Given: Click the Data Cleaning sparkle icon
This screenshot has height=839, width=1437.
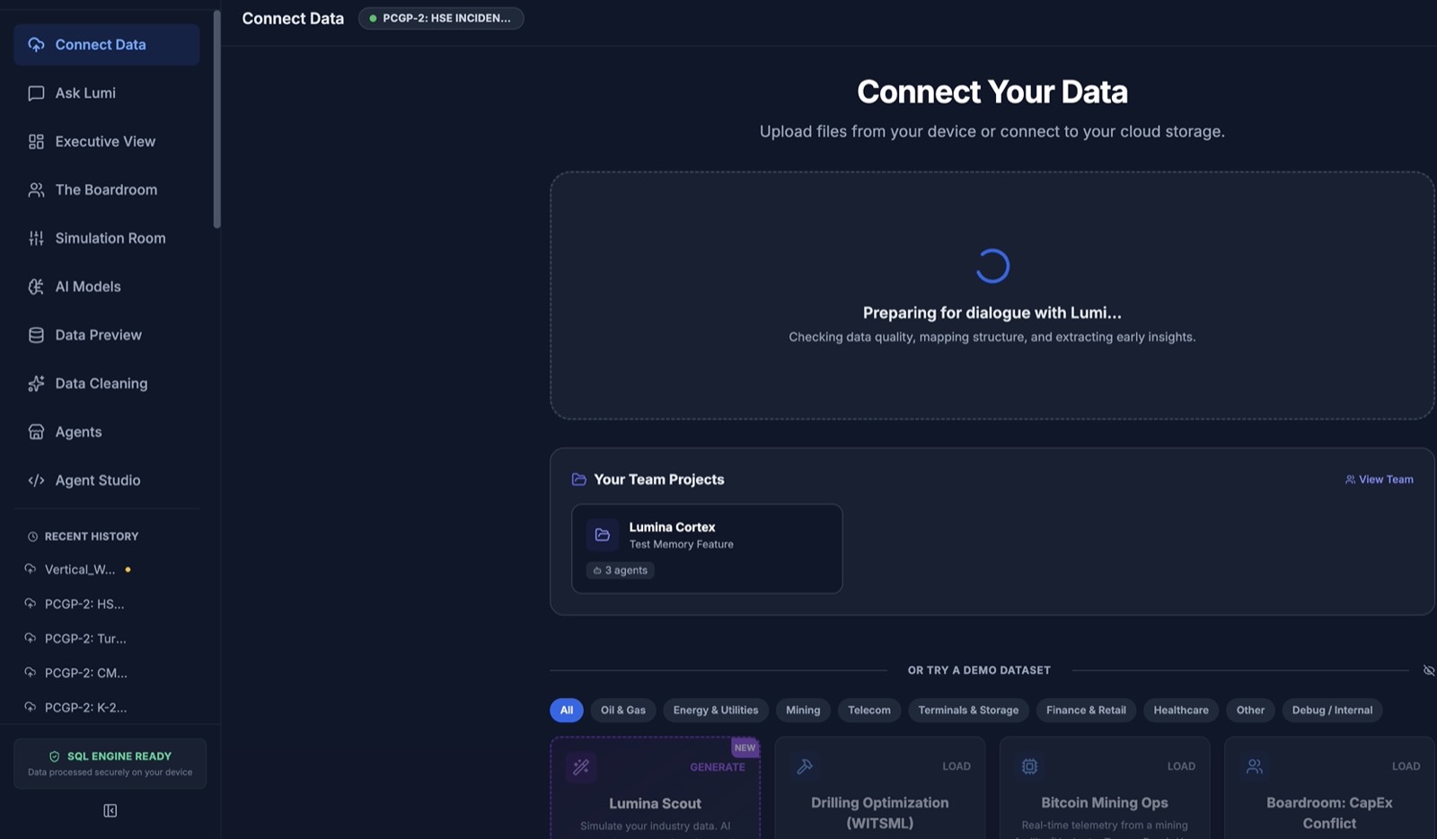Looking at the screenshot, I should click(x=36, y=384).
